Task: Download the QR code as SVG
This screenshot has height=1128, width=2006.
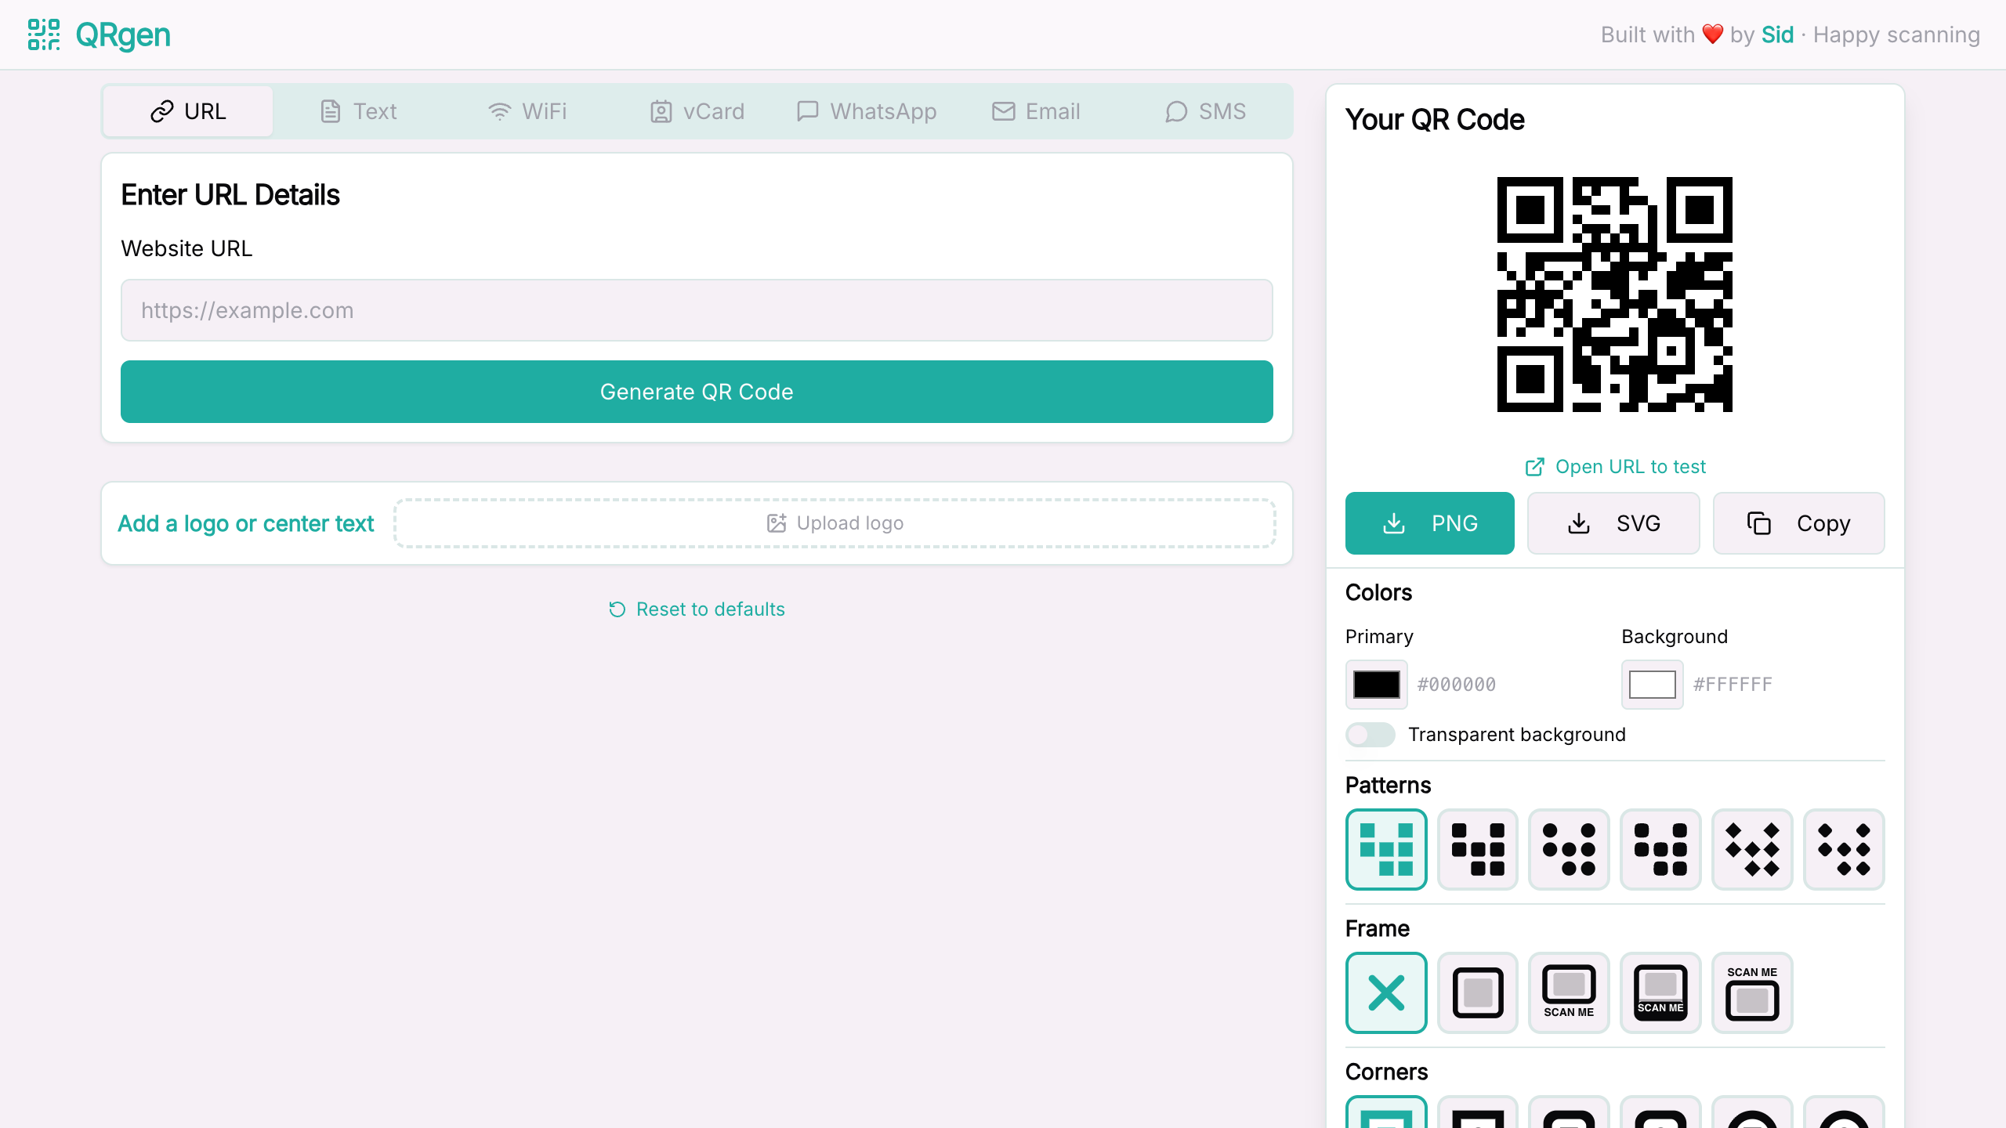Action: coord(1613,523)
